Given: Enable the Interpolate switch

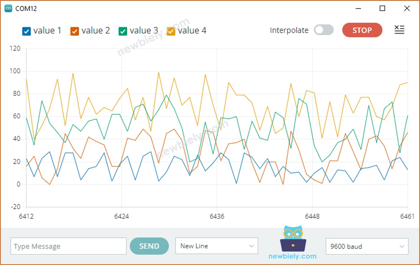Looking at the screenshot, I should (x=324, y=30).
